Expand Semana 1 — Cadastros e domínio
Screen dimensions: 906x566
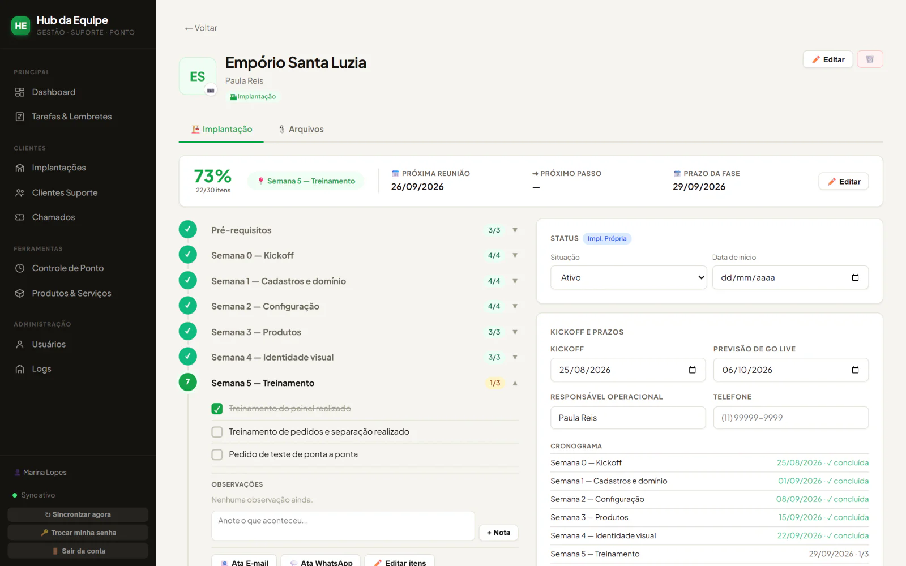pos(515,281)
